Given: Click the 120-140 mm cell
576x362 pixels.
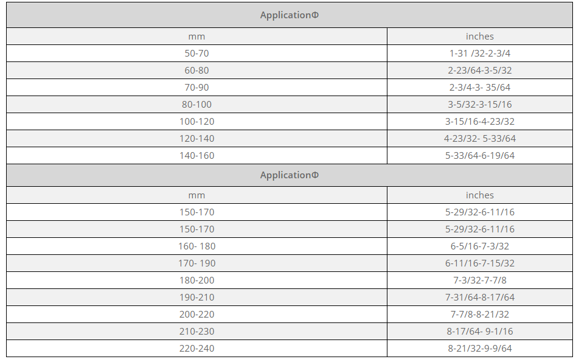Looking at the screenshot, I should pyautogui.click(x=196, y=139).
